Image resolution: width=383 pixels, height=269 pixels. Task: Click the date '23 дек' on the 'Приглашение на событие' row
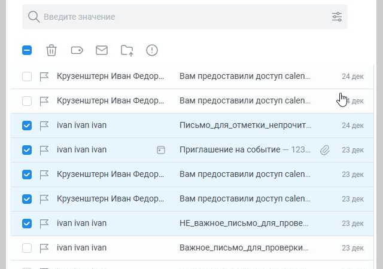352,150
